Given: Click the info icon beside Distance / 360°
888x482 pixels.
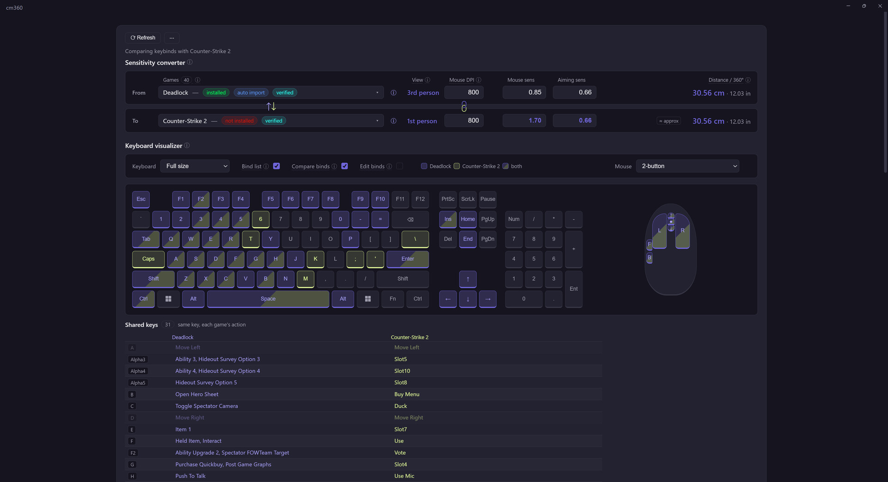Looking at the screenshot, I should click(x=748, y=80).
